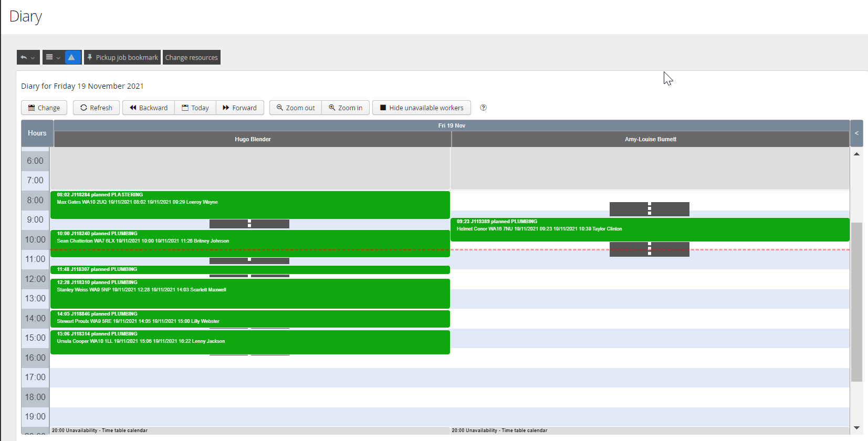Collapse panel with the < arrow
Screen dimensions: 868x441
click(x=856, y=133)
